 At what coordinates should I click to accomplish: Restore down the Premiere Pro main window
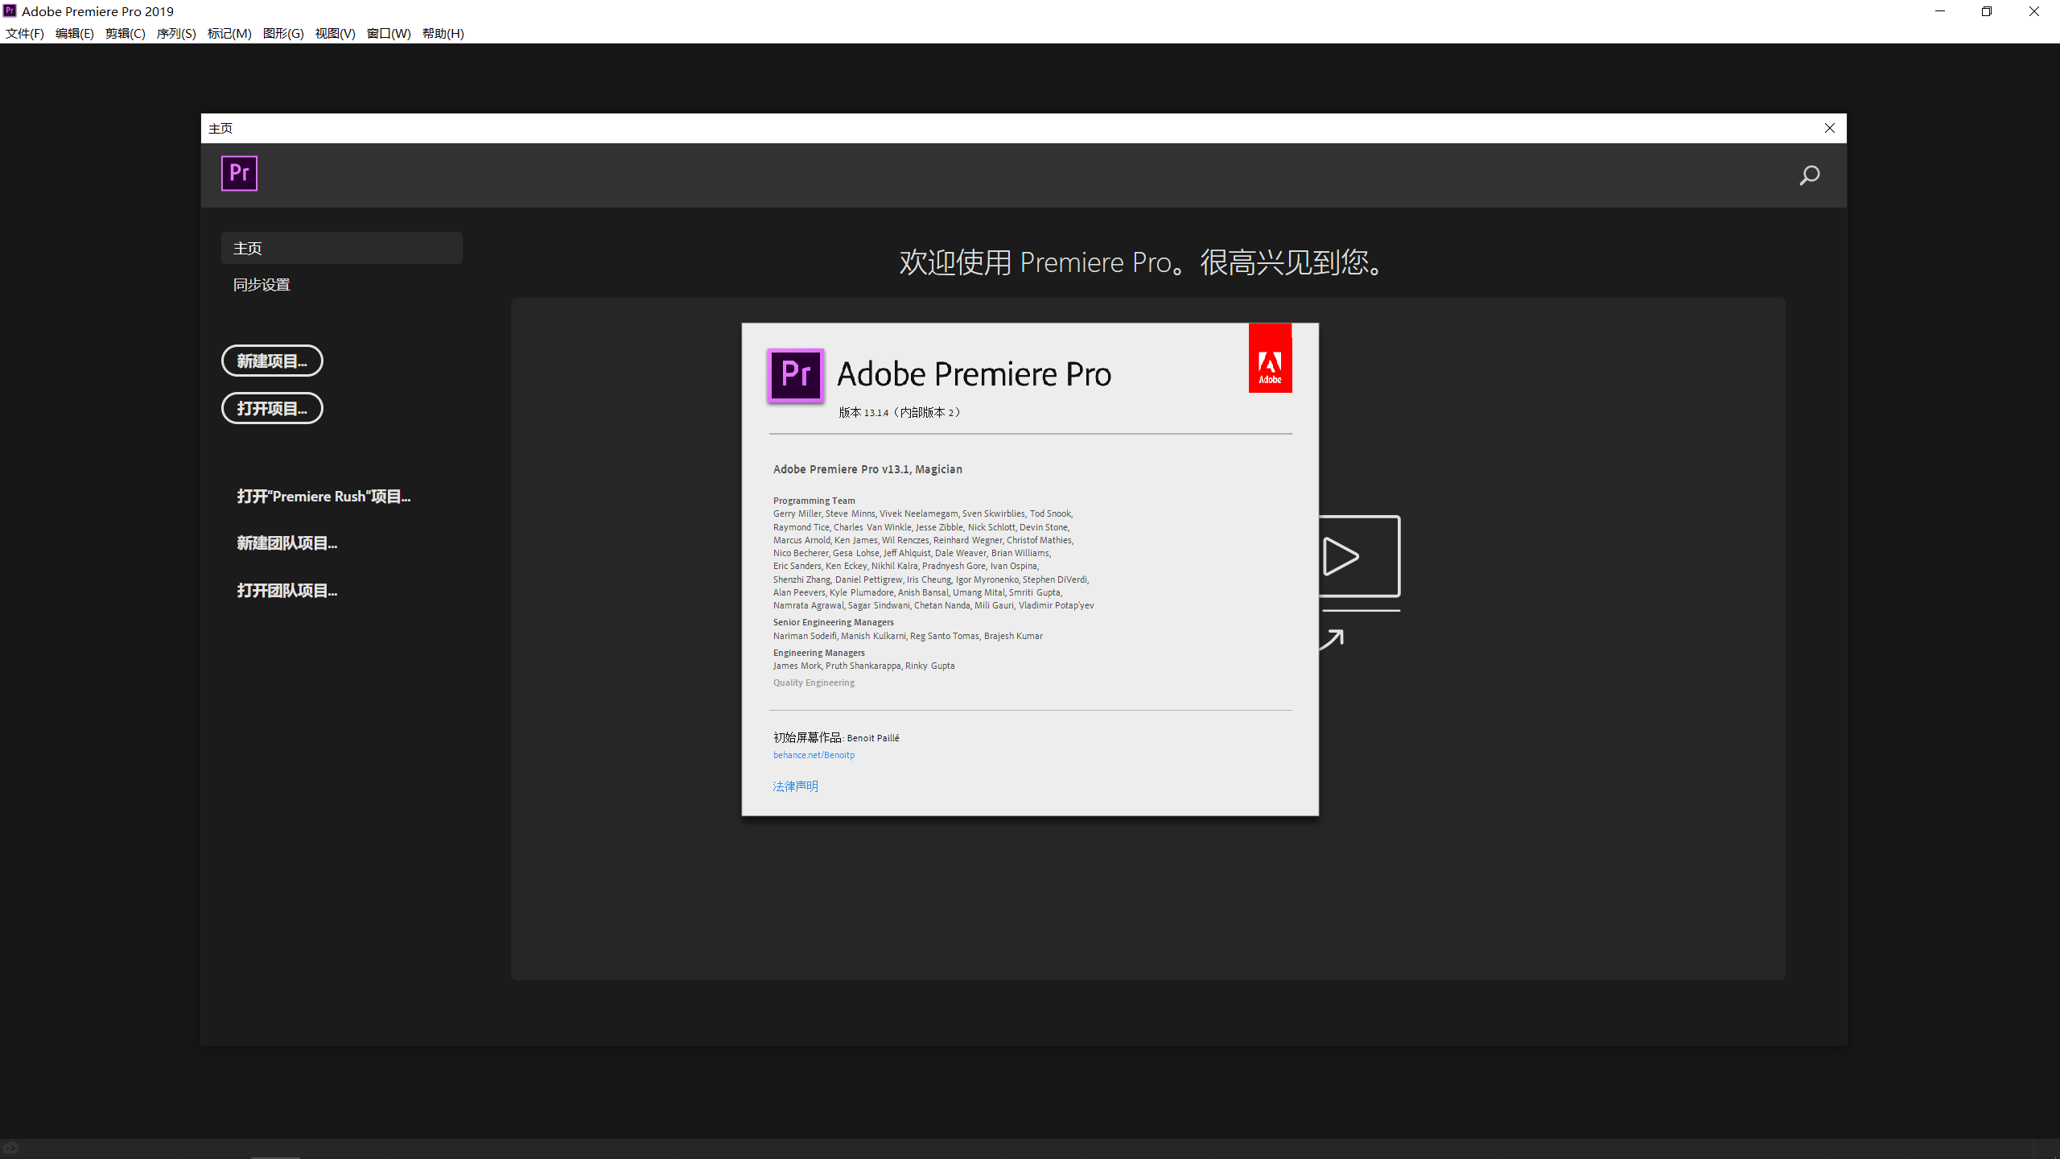[1986, 11]
